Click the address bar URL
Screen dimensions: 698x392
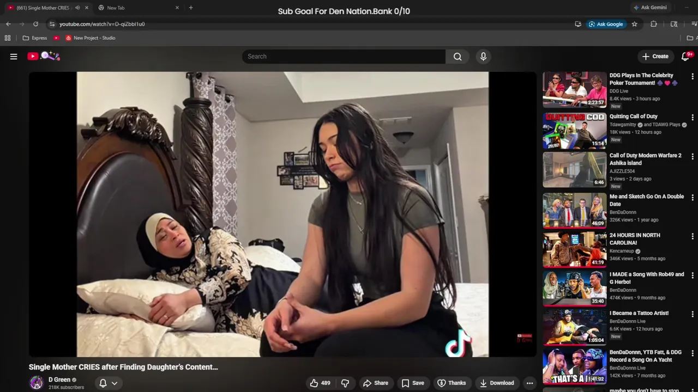pyautogui.click(x=102, y=24)
